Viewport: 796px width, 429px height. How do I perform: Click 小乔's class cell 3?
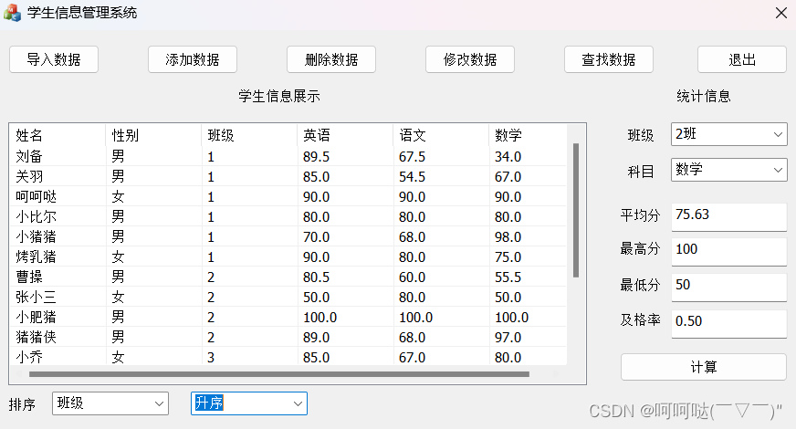[211, 358]
